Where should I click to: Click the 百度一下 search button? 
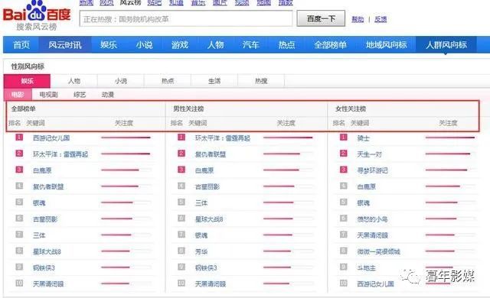(321, 18)
